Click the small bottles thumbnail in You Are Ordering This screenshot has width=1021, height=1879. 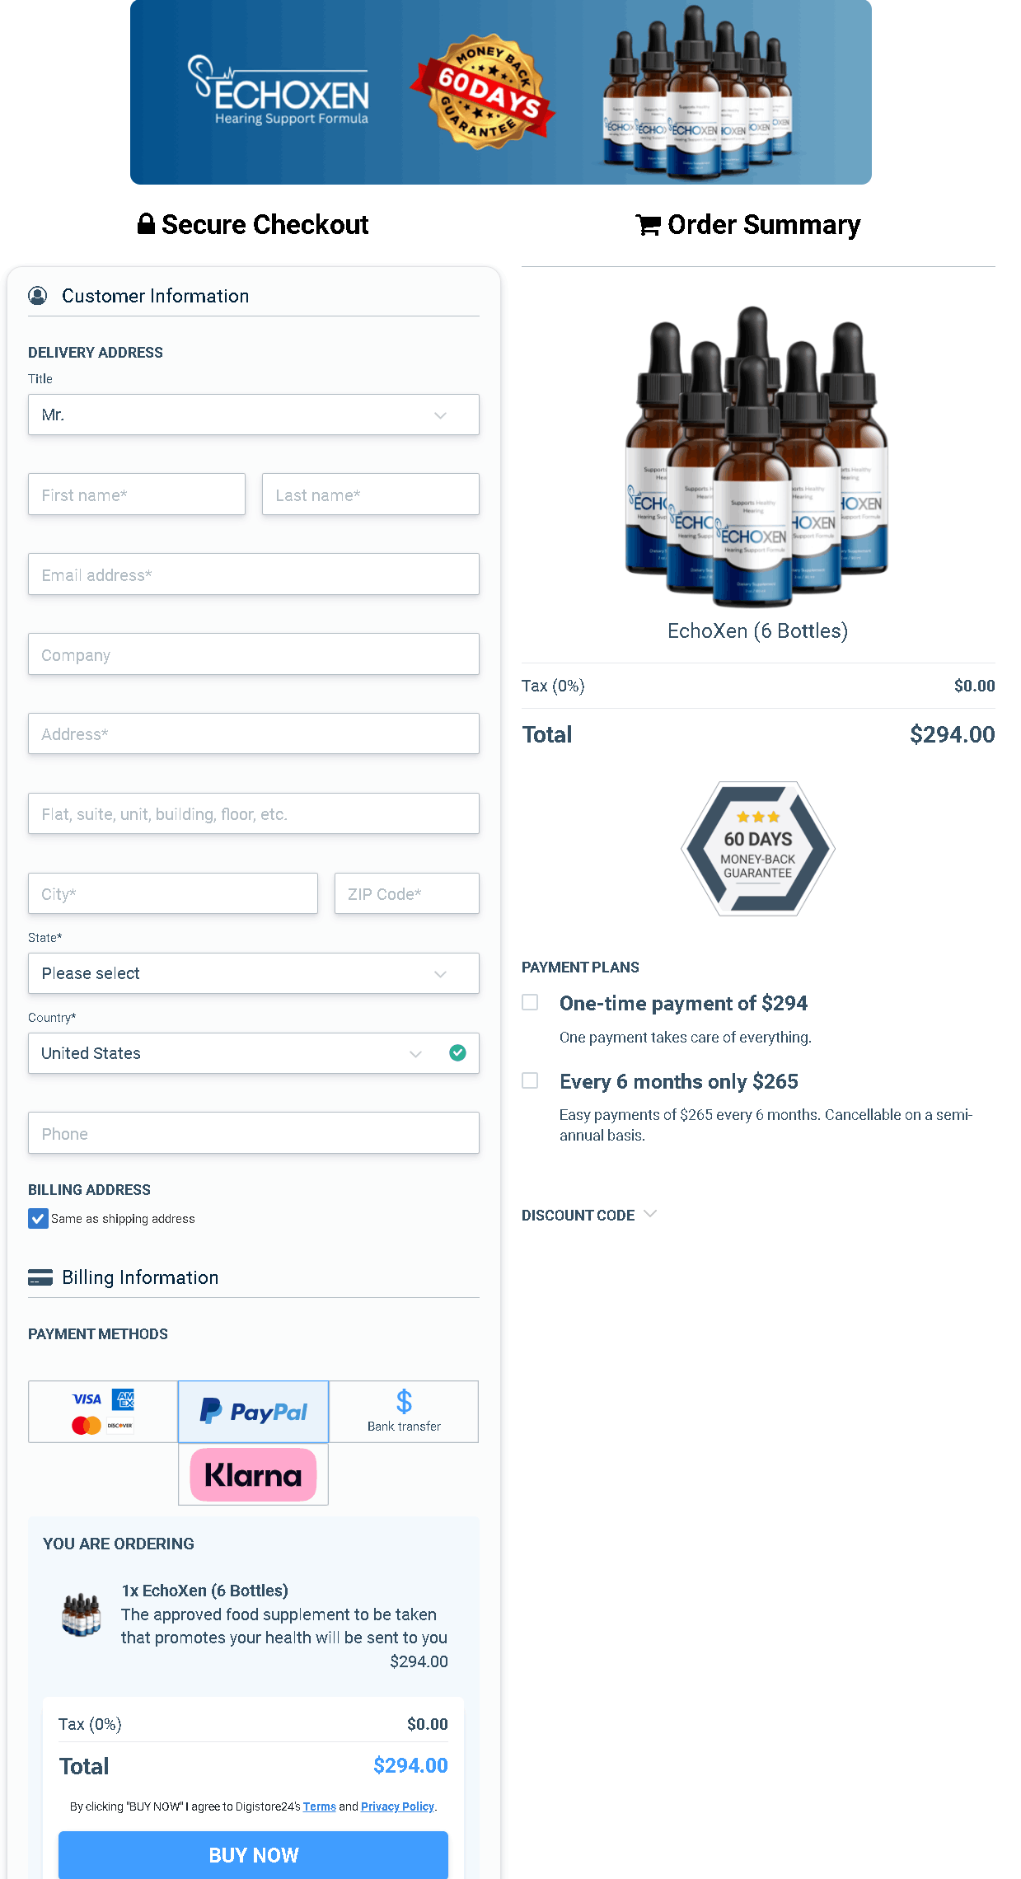point(82,1614)
